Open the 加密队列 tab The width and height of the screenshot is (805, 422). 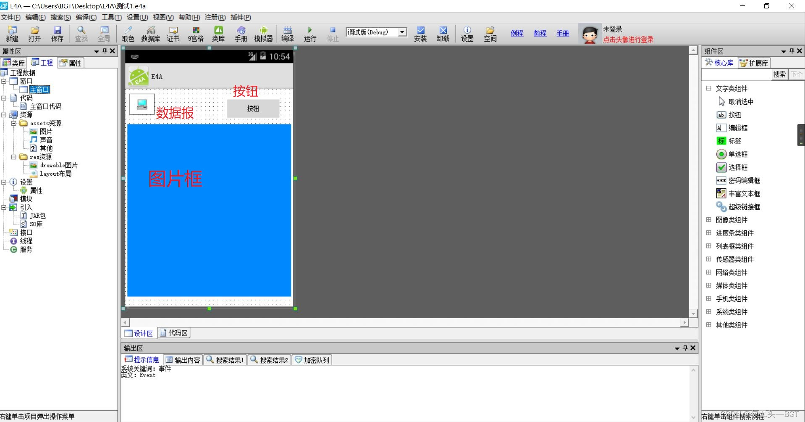point(312,360)
